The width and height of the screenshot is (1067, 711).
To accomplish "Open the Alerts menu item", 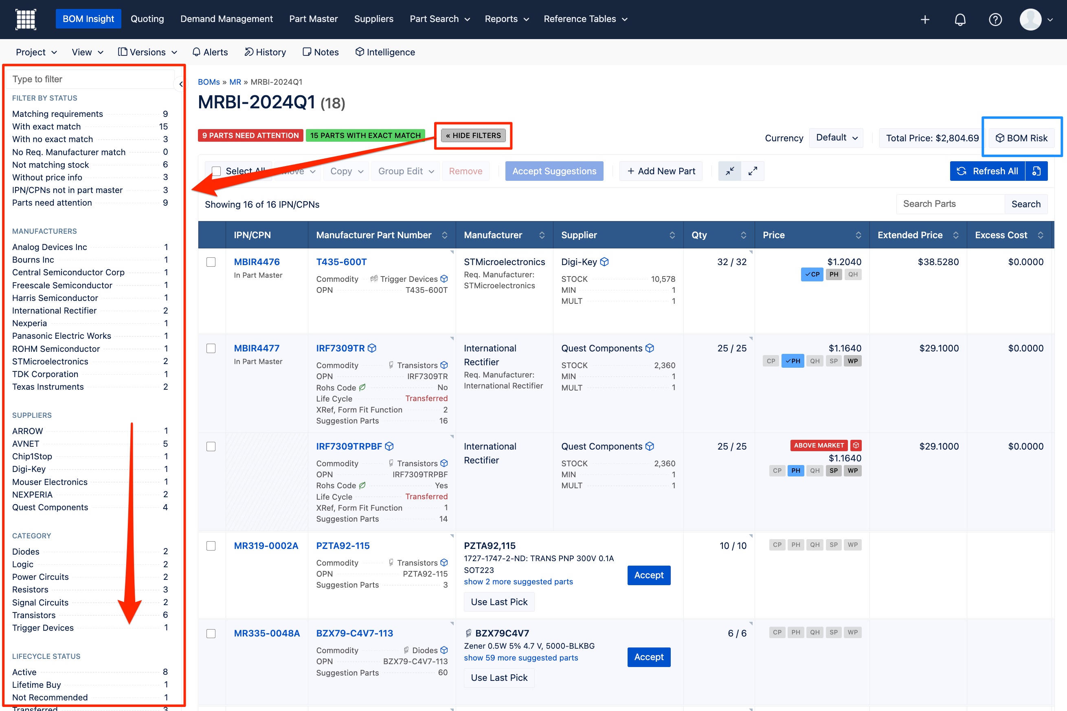I will pyautogui.click(x=210, y=52).
